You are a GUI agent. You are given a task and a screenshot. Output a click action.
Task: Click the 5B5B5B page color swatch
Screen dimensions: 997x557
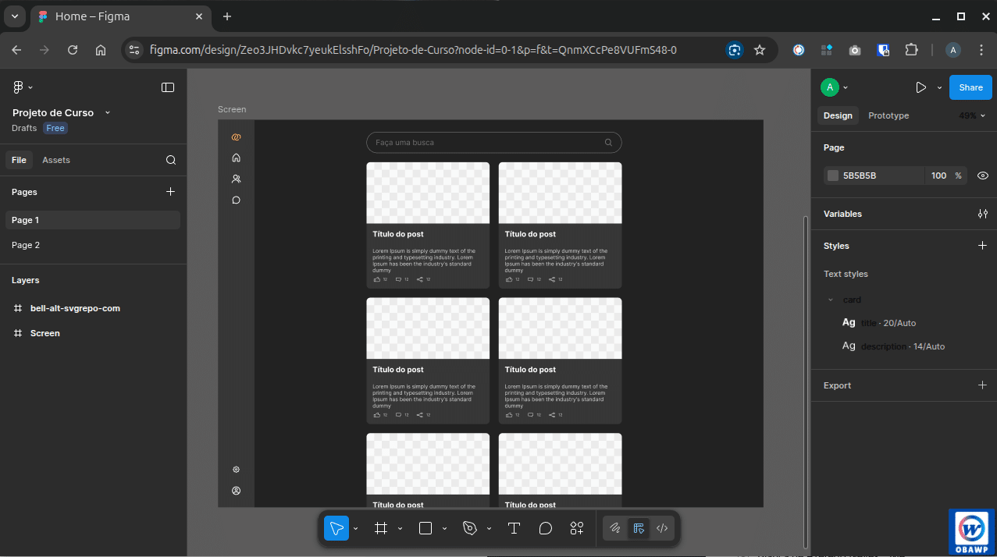pos(832,175)
